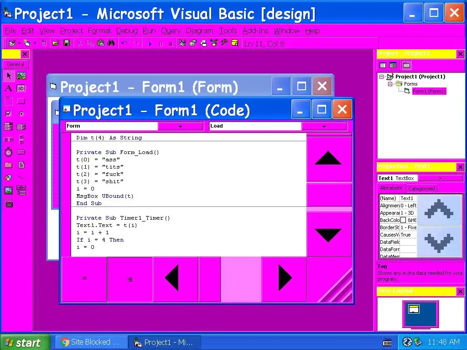Pick the TextBox control (abl icon)
The height and width of the screenshot is (350, 467).
[x=21, y=88]
